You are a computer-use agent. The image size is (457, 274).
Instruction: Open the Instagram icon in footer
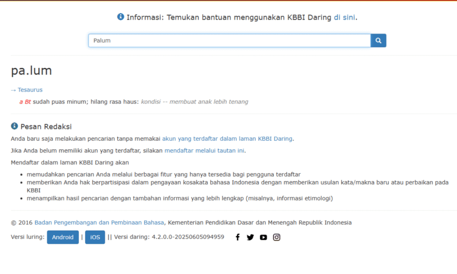pos(276,237)
